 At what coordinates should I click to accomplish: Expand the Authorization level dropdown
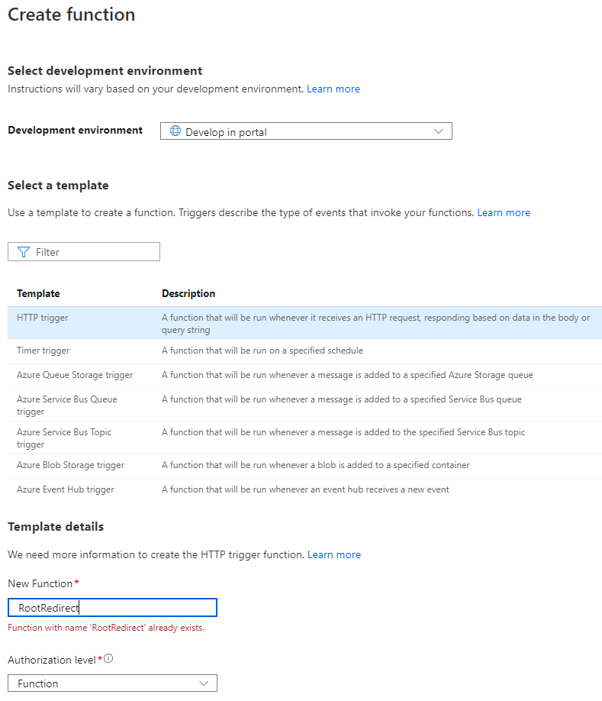point(112,683)
